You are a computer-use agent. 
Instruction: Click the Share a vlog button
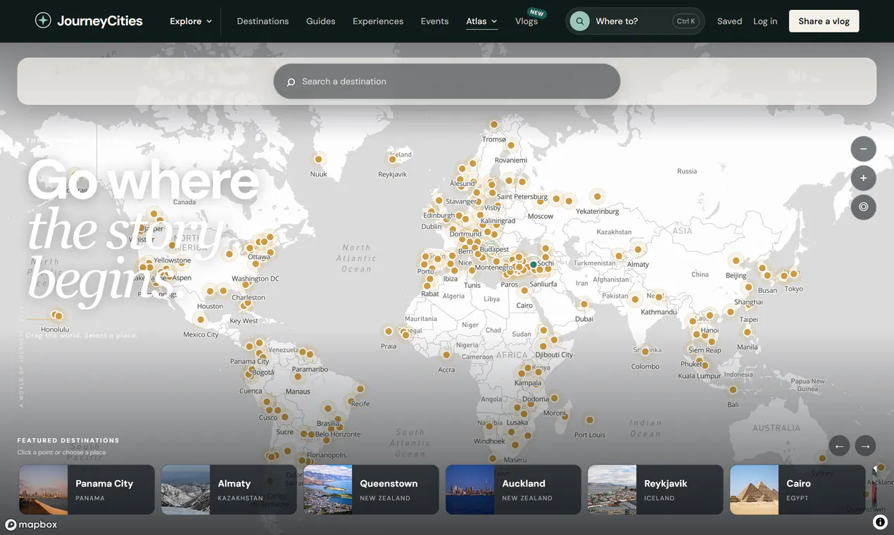[x=824, y=21]
